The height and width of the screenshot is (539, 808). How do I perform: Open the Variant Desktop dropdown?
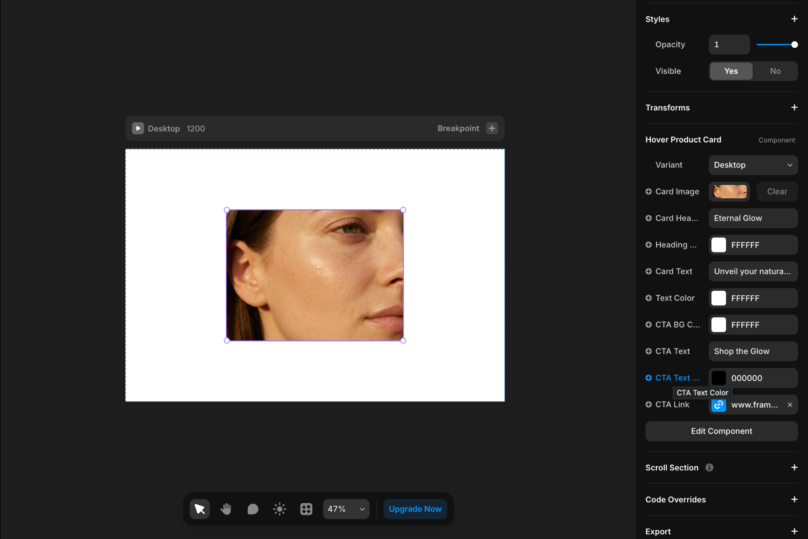(753, 165)
